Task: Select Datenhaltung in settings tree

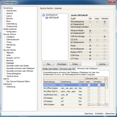Action: (11, 24)
